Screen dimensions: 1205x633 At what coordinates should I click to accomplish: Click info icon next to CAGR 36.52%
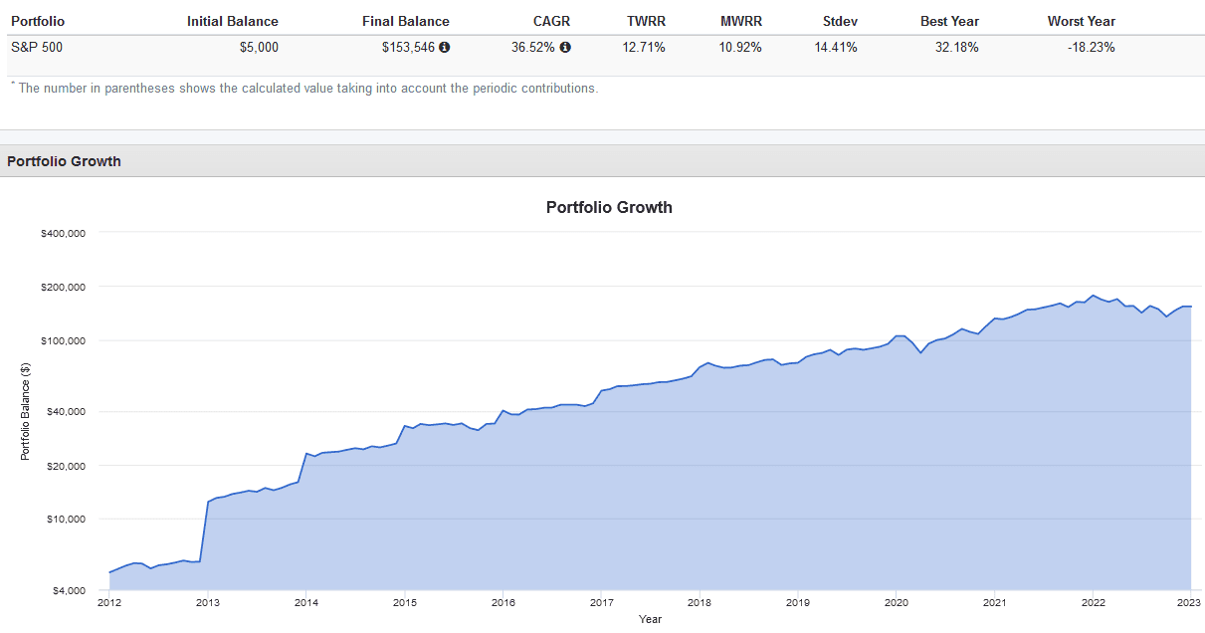click(x=565, y=47)
